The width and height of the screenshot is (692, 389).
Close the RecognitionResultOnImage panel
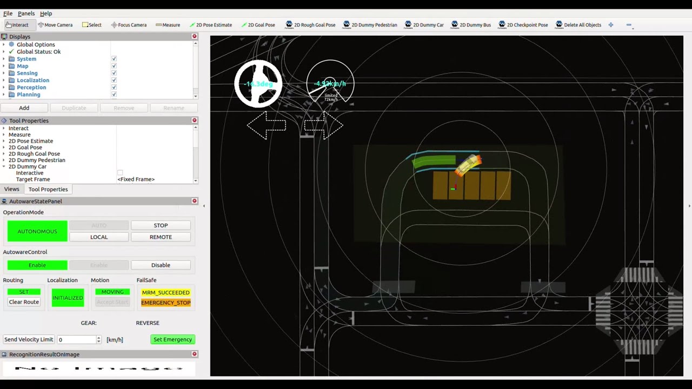click(195, 354)
